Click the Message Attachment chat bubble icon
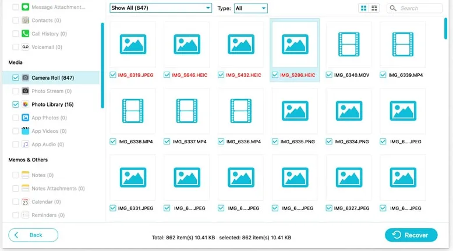453x251 pixels. pyautogui.click(x=26, y=7)
